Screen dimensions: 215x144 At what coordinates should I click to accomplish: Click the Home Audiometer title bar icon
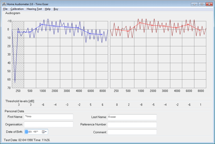click(x=4, y=4)
